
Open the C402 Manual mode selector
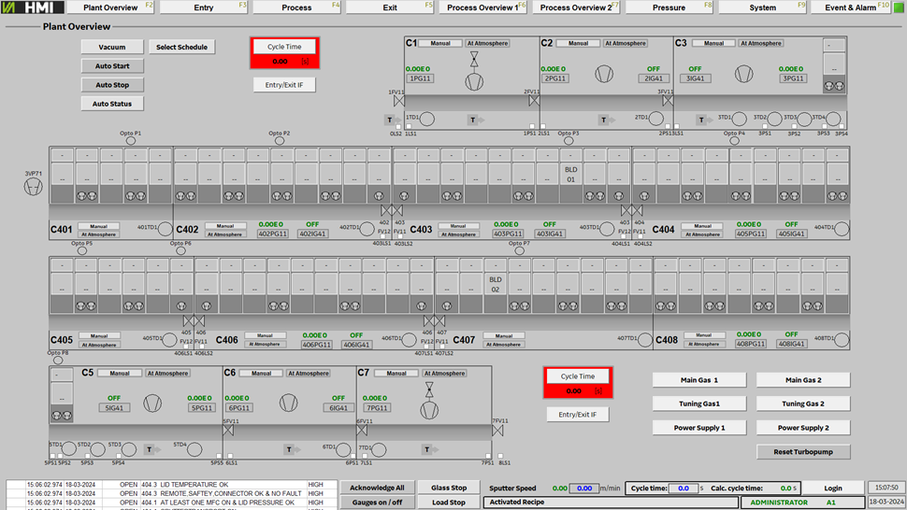pos(225,226)
